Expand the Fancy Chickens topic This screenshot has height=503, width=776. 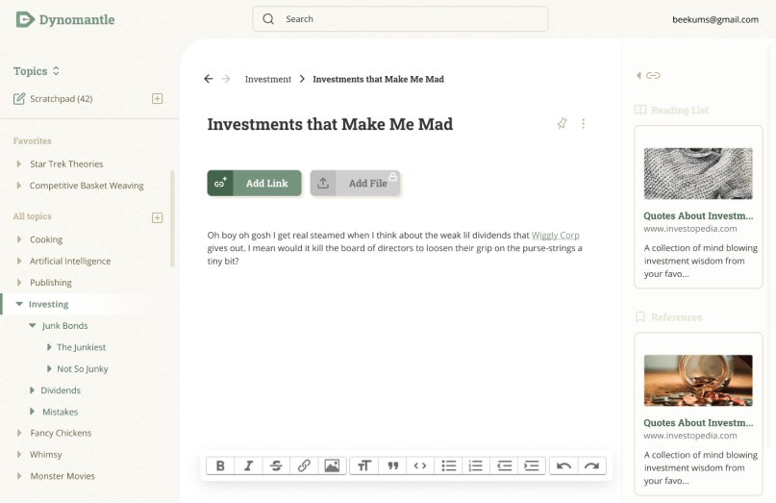pyautogui.click(x=19, y=433)
